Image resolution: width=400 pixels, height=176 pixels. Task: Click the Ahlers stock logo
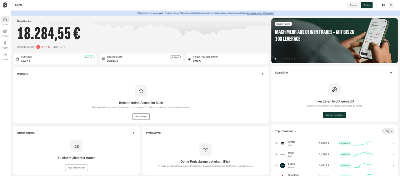click(282, 143)
